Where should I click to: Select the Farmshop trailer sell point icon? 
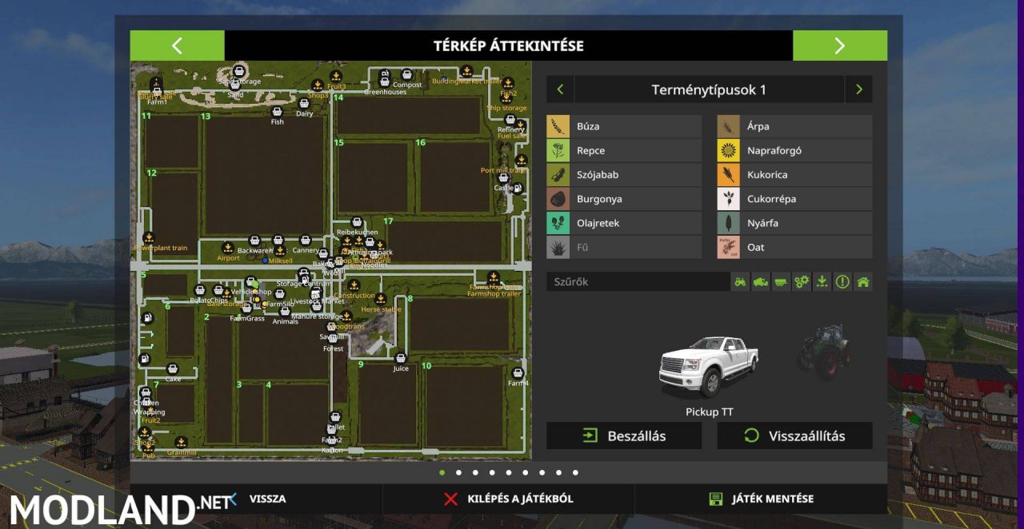pos(494,278)
